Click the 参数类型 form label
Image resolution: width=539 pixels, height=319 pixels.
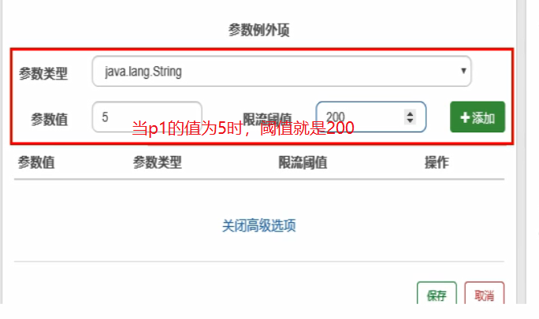[x=43, y=73]
